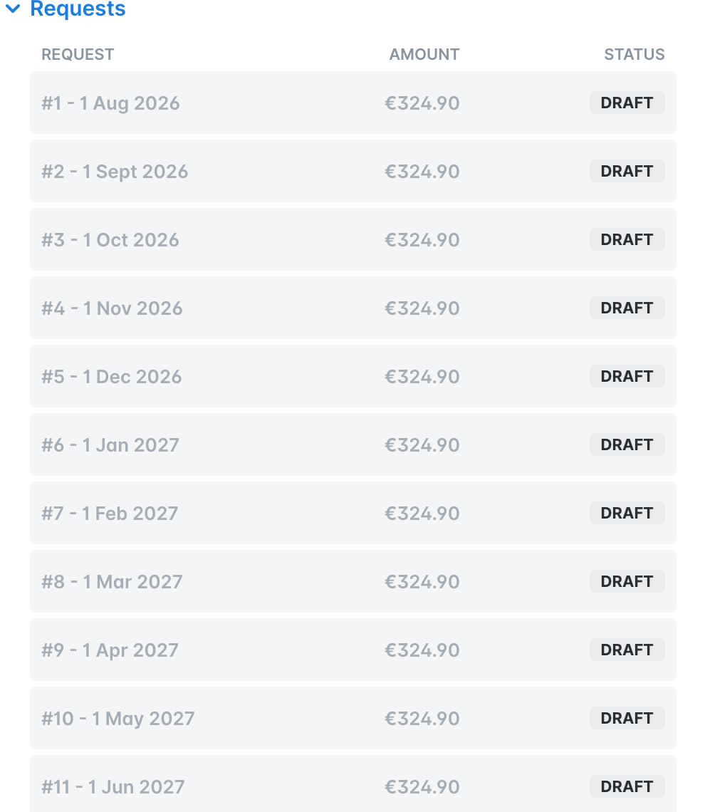Screen dimensions: 705x812
Task: Click the €324.90 amount on request #2
Action: (x=422, y=172)
